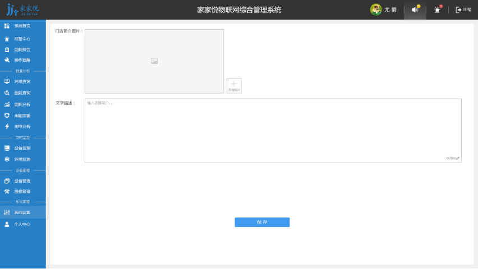Screen dimensions: 478x269
Task: Click the plus add-image upload box
Action: click(x=234, y=86)
